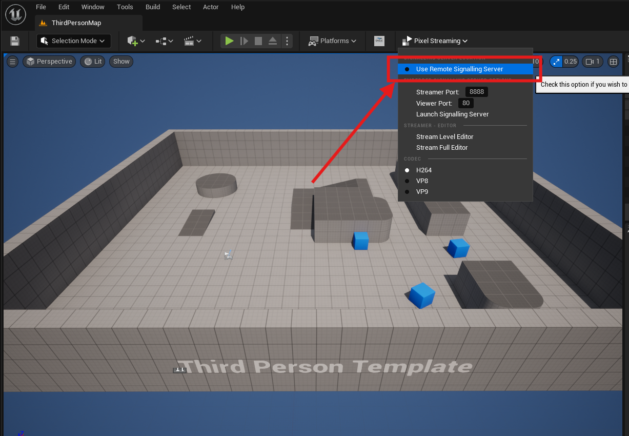Open the add content quick menu dropdown
This screenshot has width=629, height=436.
pos(136,41)
